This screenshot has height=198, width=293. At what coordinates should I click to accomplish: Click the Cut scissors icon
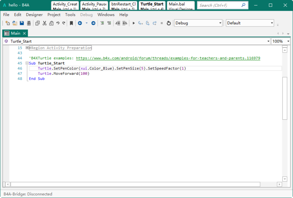[x=44, y=23]
